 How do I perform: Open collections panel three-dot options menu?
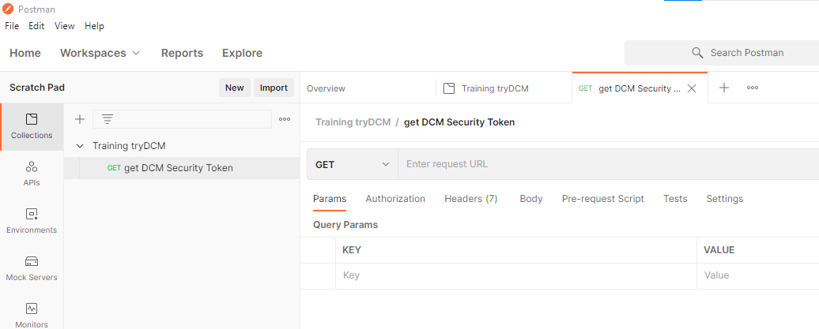click(285, 119)
